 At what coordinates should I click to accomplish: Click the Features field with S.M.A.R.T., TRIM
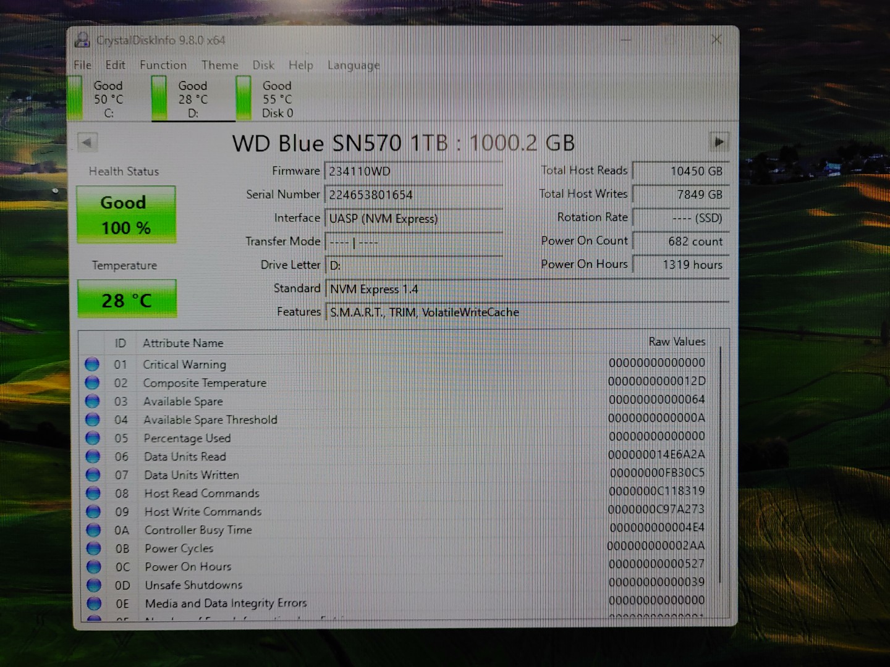527,312
